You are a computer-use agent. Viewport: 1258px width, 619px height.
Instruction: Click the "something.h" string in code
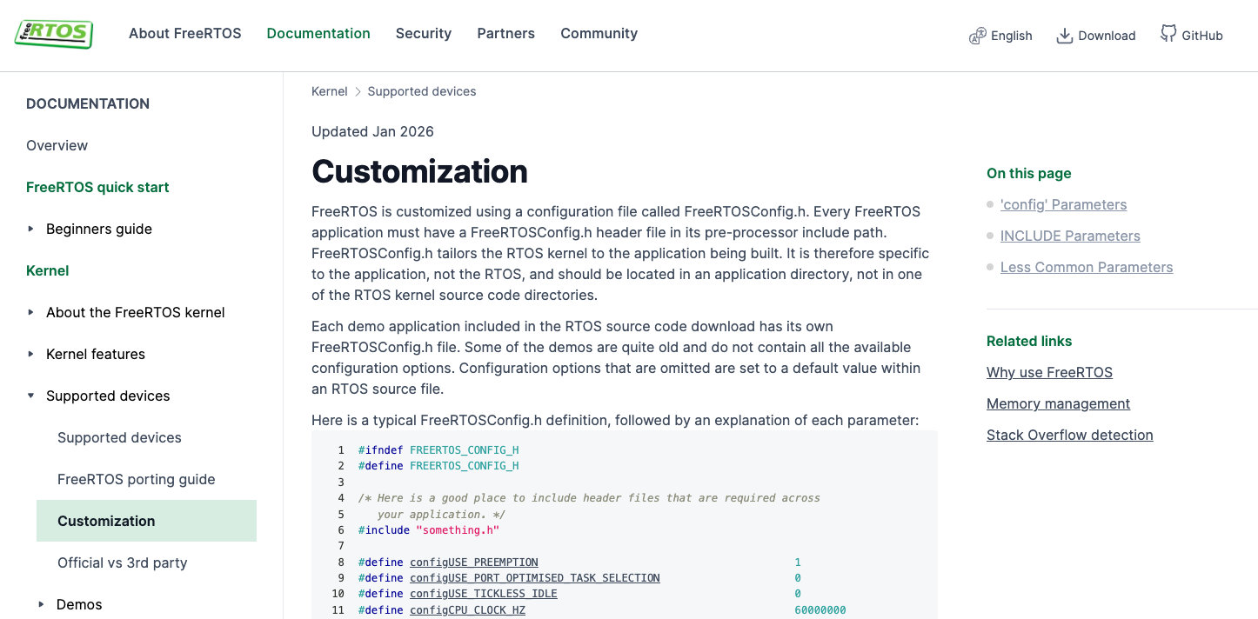click(458, 530)
